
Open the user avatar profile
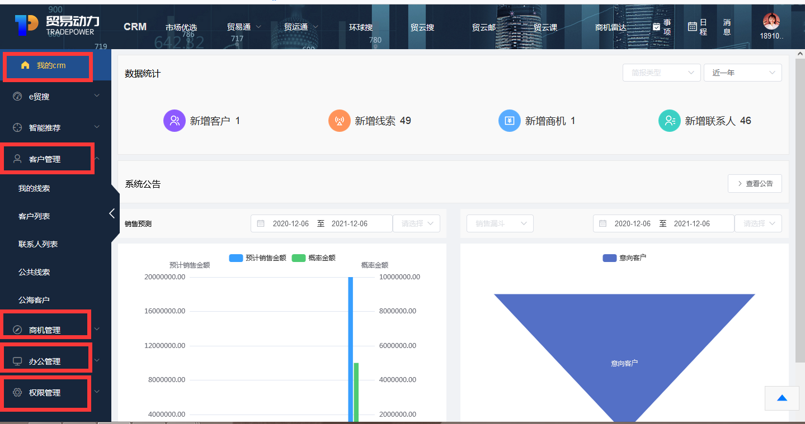coord(771,21)
